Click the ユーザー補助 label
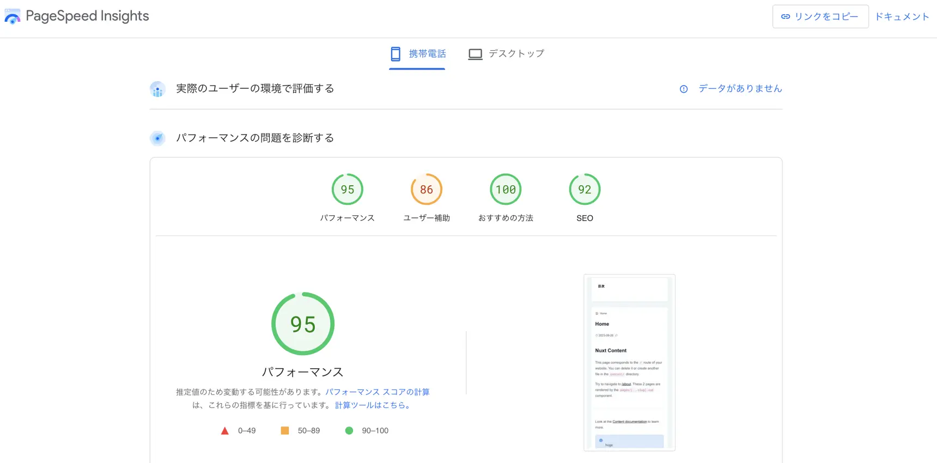The image size is (937, 463). (427, 218)
